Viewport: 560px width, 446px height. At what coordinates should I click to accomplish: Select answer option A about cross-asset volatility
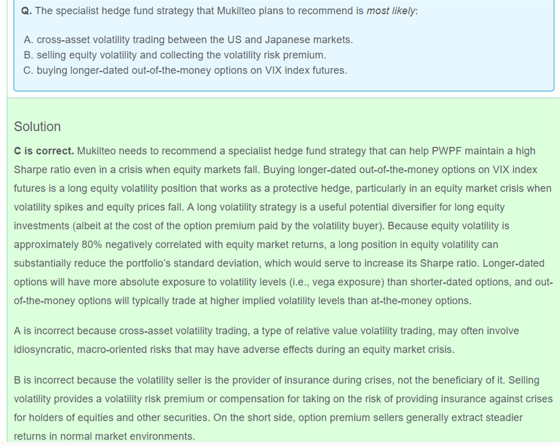pos(188,40)
